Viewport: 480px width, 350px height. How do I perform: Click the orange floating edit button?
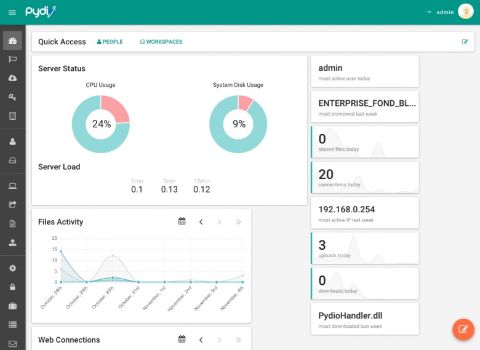[x=463, y=329]
